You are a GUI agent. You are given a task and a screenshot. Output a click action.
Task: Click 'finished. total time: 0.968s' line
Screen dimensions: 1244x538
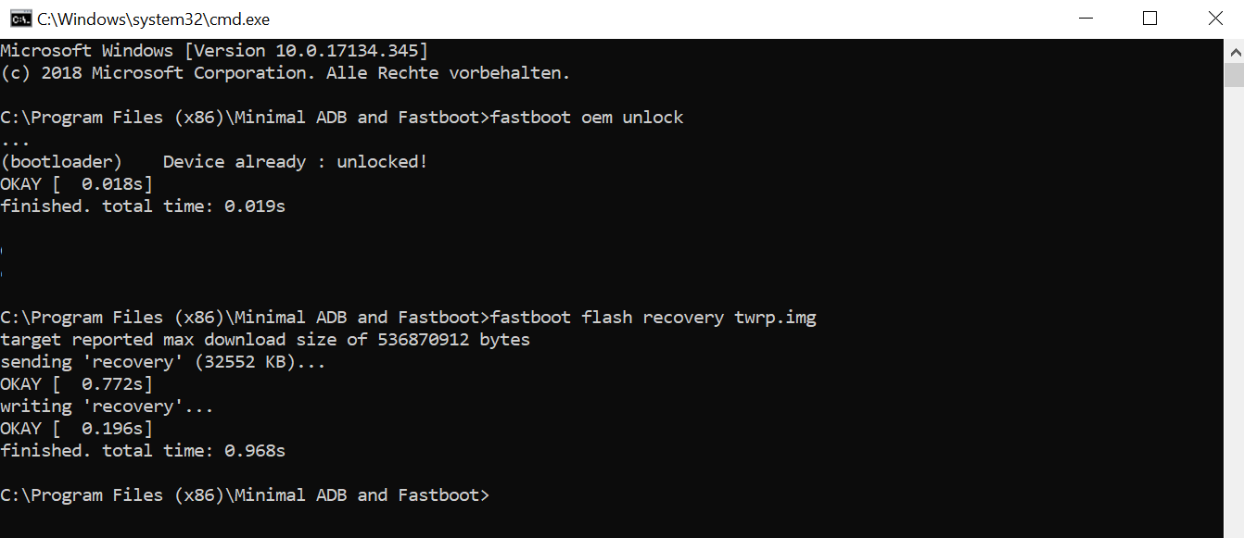(x=143, y=451)
